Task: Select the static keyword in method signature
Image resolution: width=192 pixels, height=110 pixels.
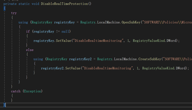Action: 25,4
